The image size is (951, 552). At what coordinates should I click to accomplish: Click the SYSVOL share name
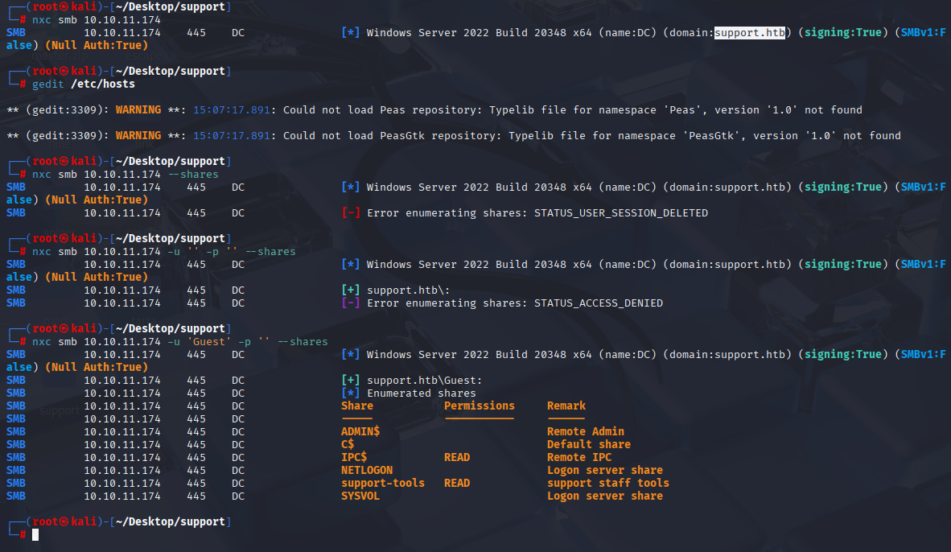tap(360, 496)
